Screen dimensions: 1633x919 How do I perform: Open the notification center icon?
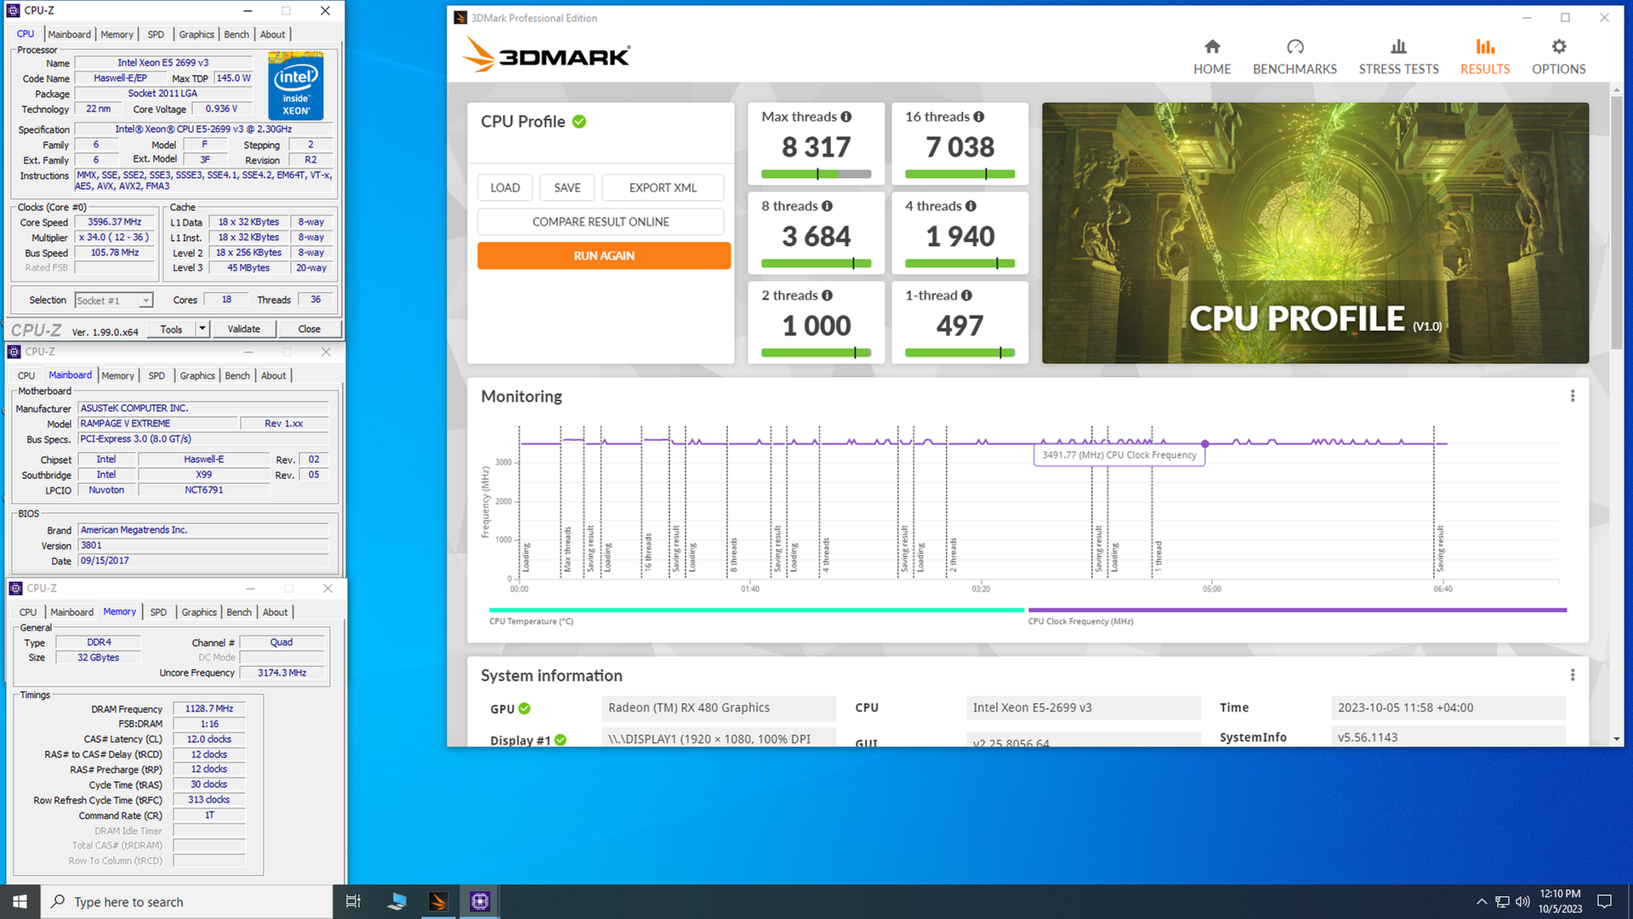pos(1604,901)
